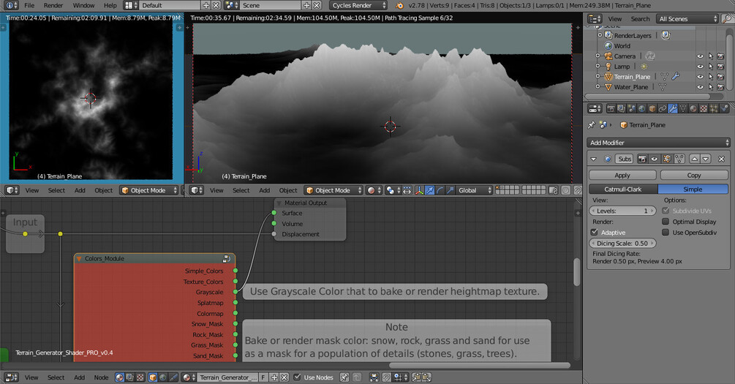Enable the Adaptive subdivision checkbox

click(x=595, y=233)
